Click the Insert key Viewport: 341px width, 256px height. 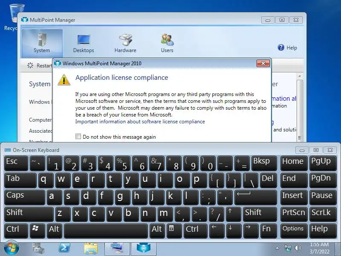[x=294, y=197]
